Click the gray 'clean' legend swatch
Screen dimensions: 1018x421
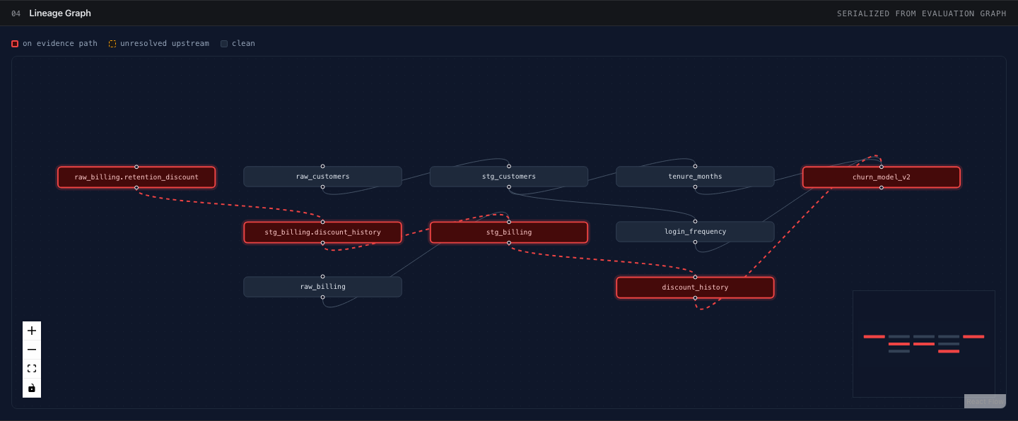[224, 44]
